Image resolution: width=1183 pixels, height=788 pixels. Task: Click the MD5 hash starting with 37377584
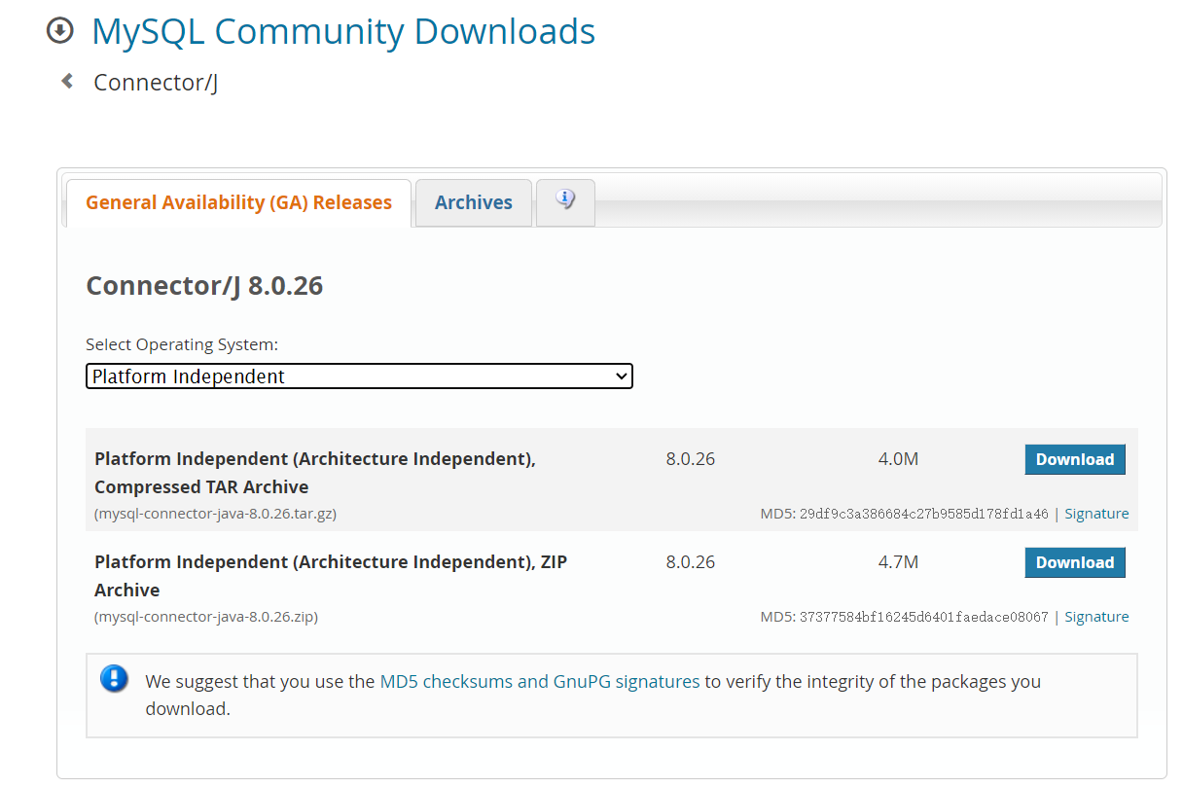tap(924, 617)
